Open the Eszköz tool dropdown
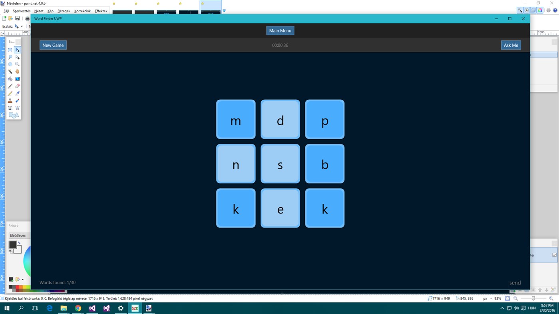Viewport: 559px width, 314px height. [x=22, y=26]
